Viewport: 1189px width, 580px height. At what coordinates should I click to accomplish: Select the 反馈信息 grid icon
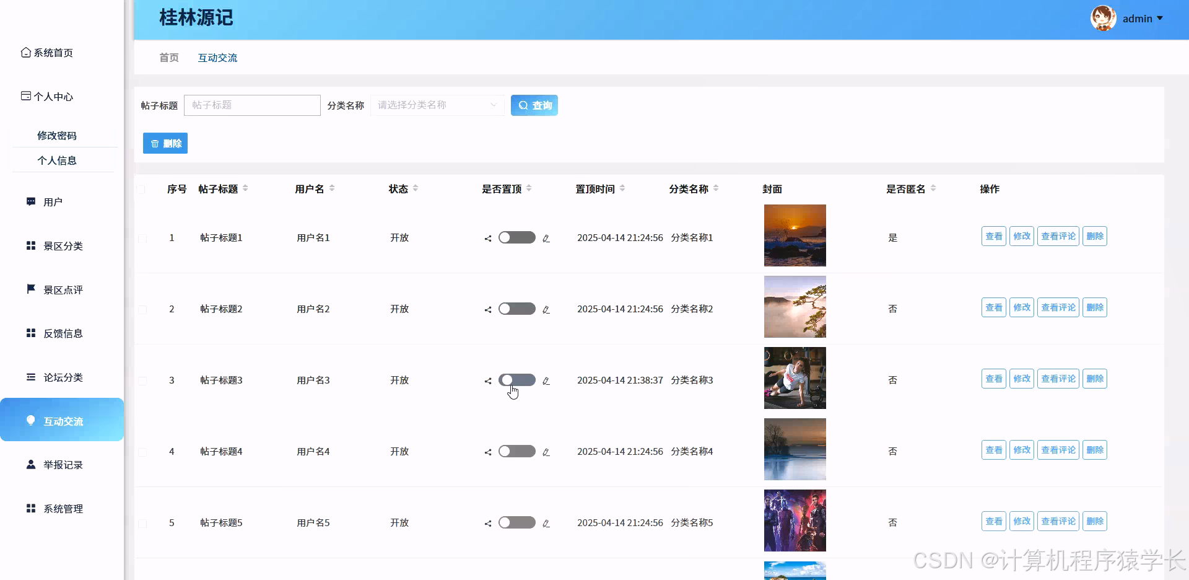point(30,333)
